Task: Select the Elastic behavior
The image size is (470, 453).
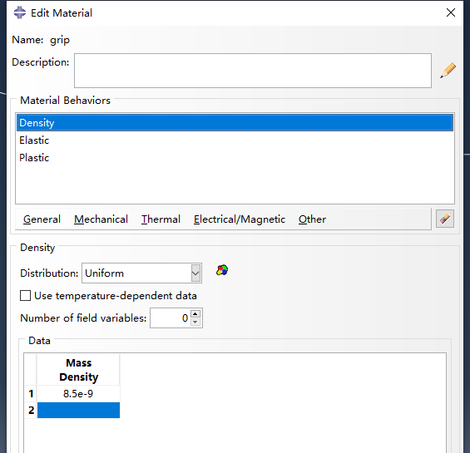Action: coord(235,140)
